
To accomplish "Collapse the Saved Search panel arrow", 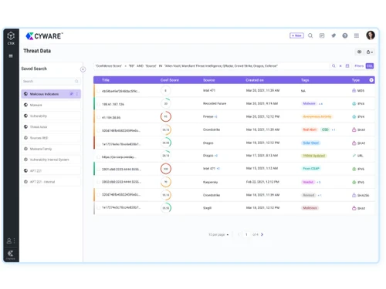I will click(83, 69).
